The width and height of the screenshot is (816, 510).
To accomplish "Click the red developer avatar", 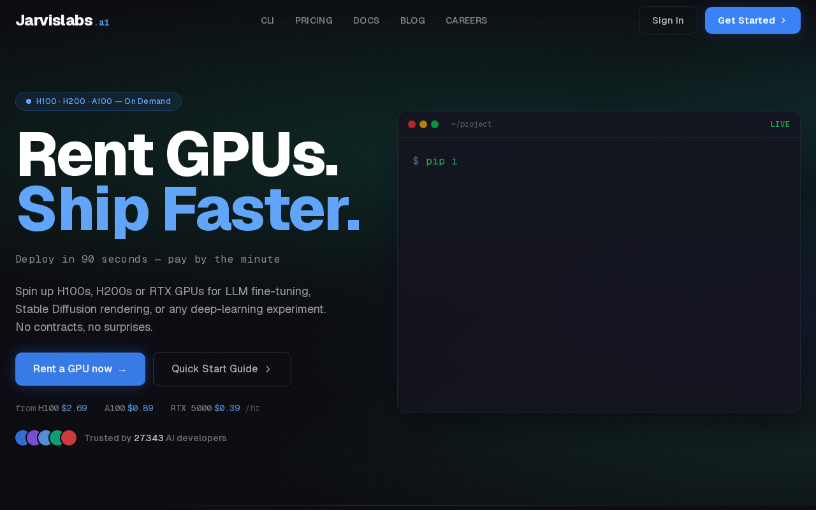I will click(x=69, y=438).
